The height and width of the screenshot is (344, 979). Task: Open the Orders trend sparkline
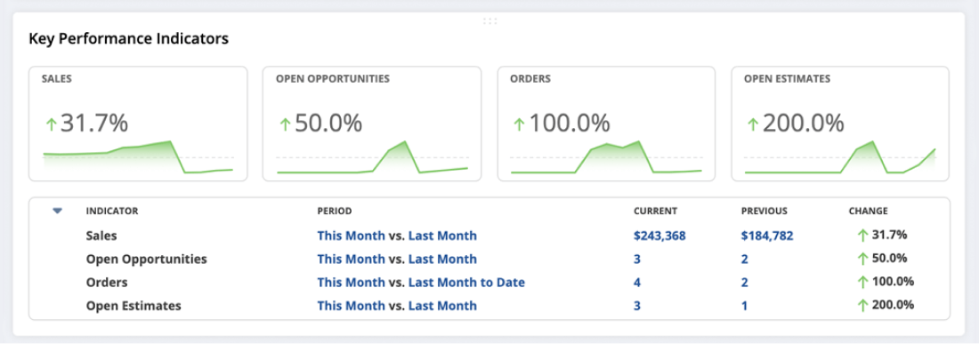click(606, 157)
